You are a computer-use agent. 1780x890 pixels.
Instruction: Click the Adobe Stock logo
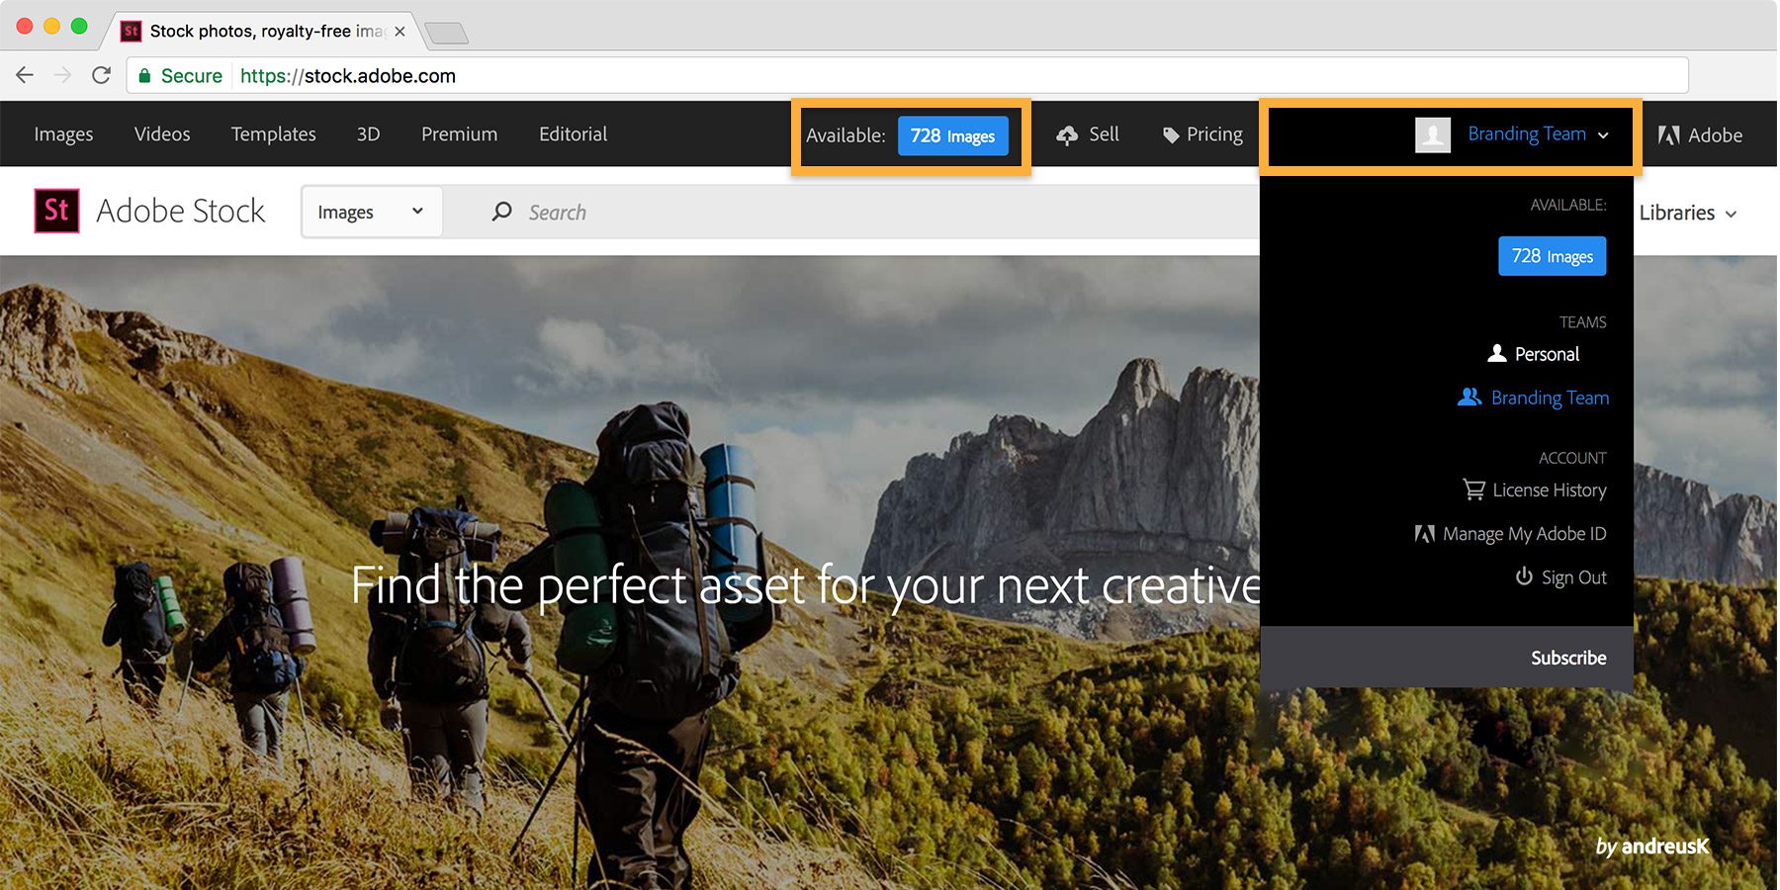click(x=148, y=211)
